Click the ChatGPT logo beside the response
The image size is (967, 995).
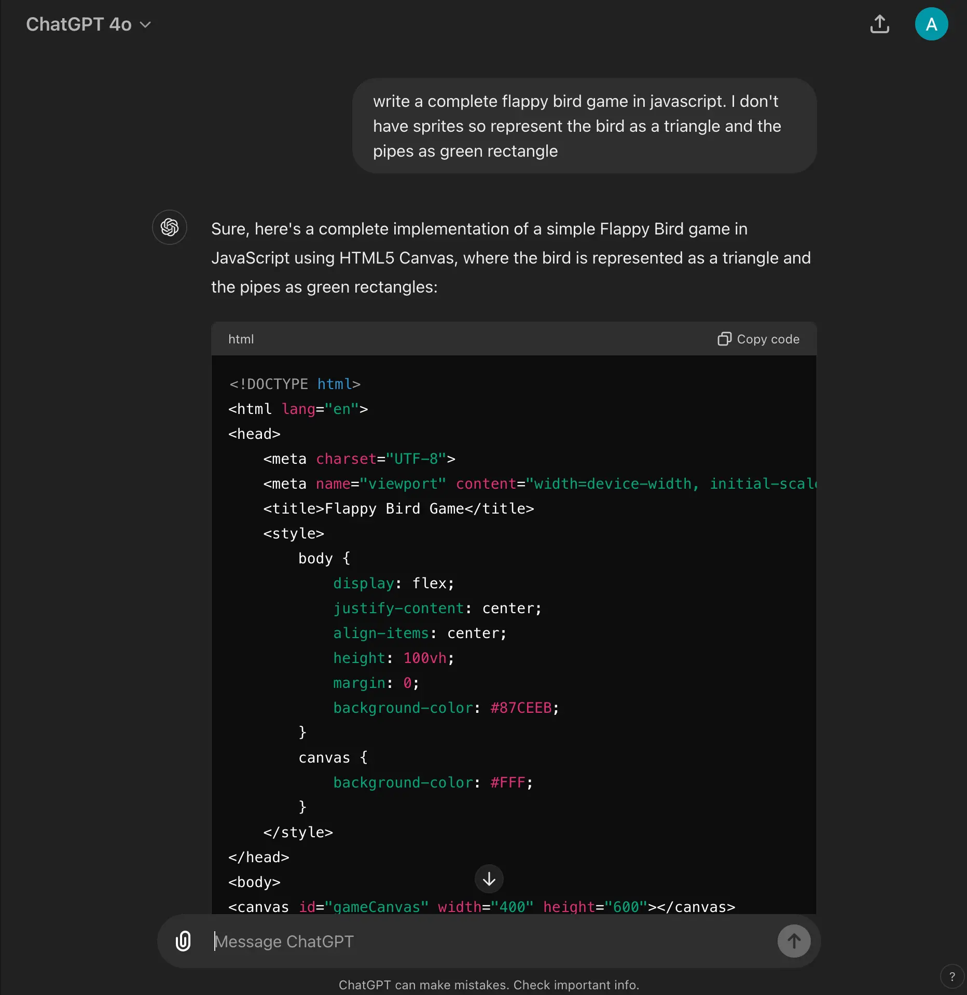coord(170,227)
